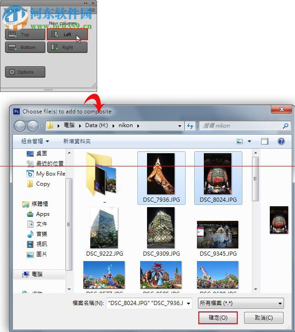Close the Tych Panel with the X

[93, 3]
